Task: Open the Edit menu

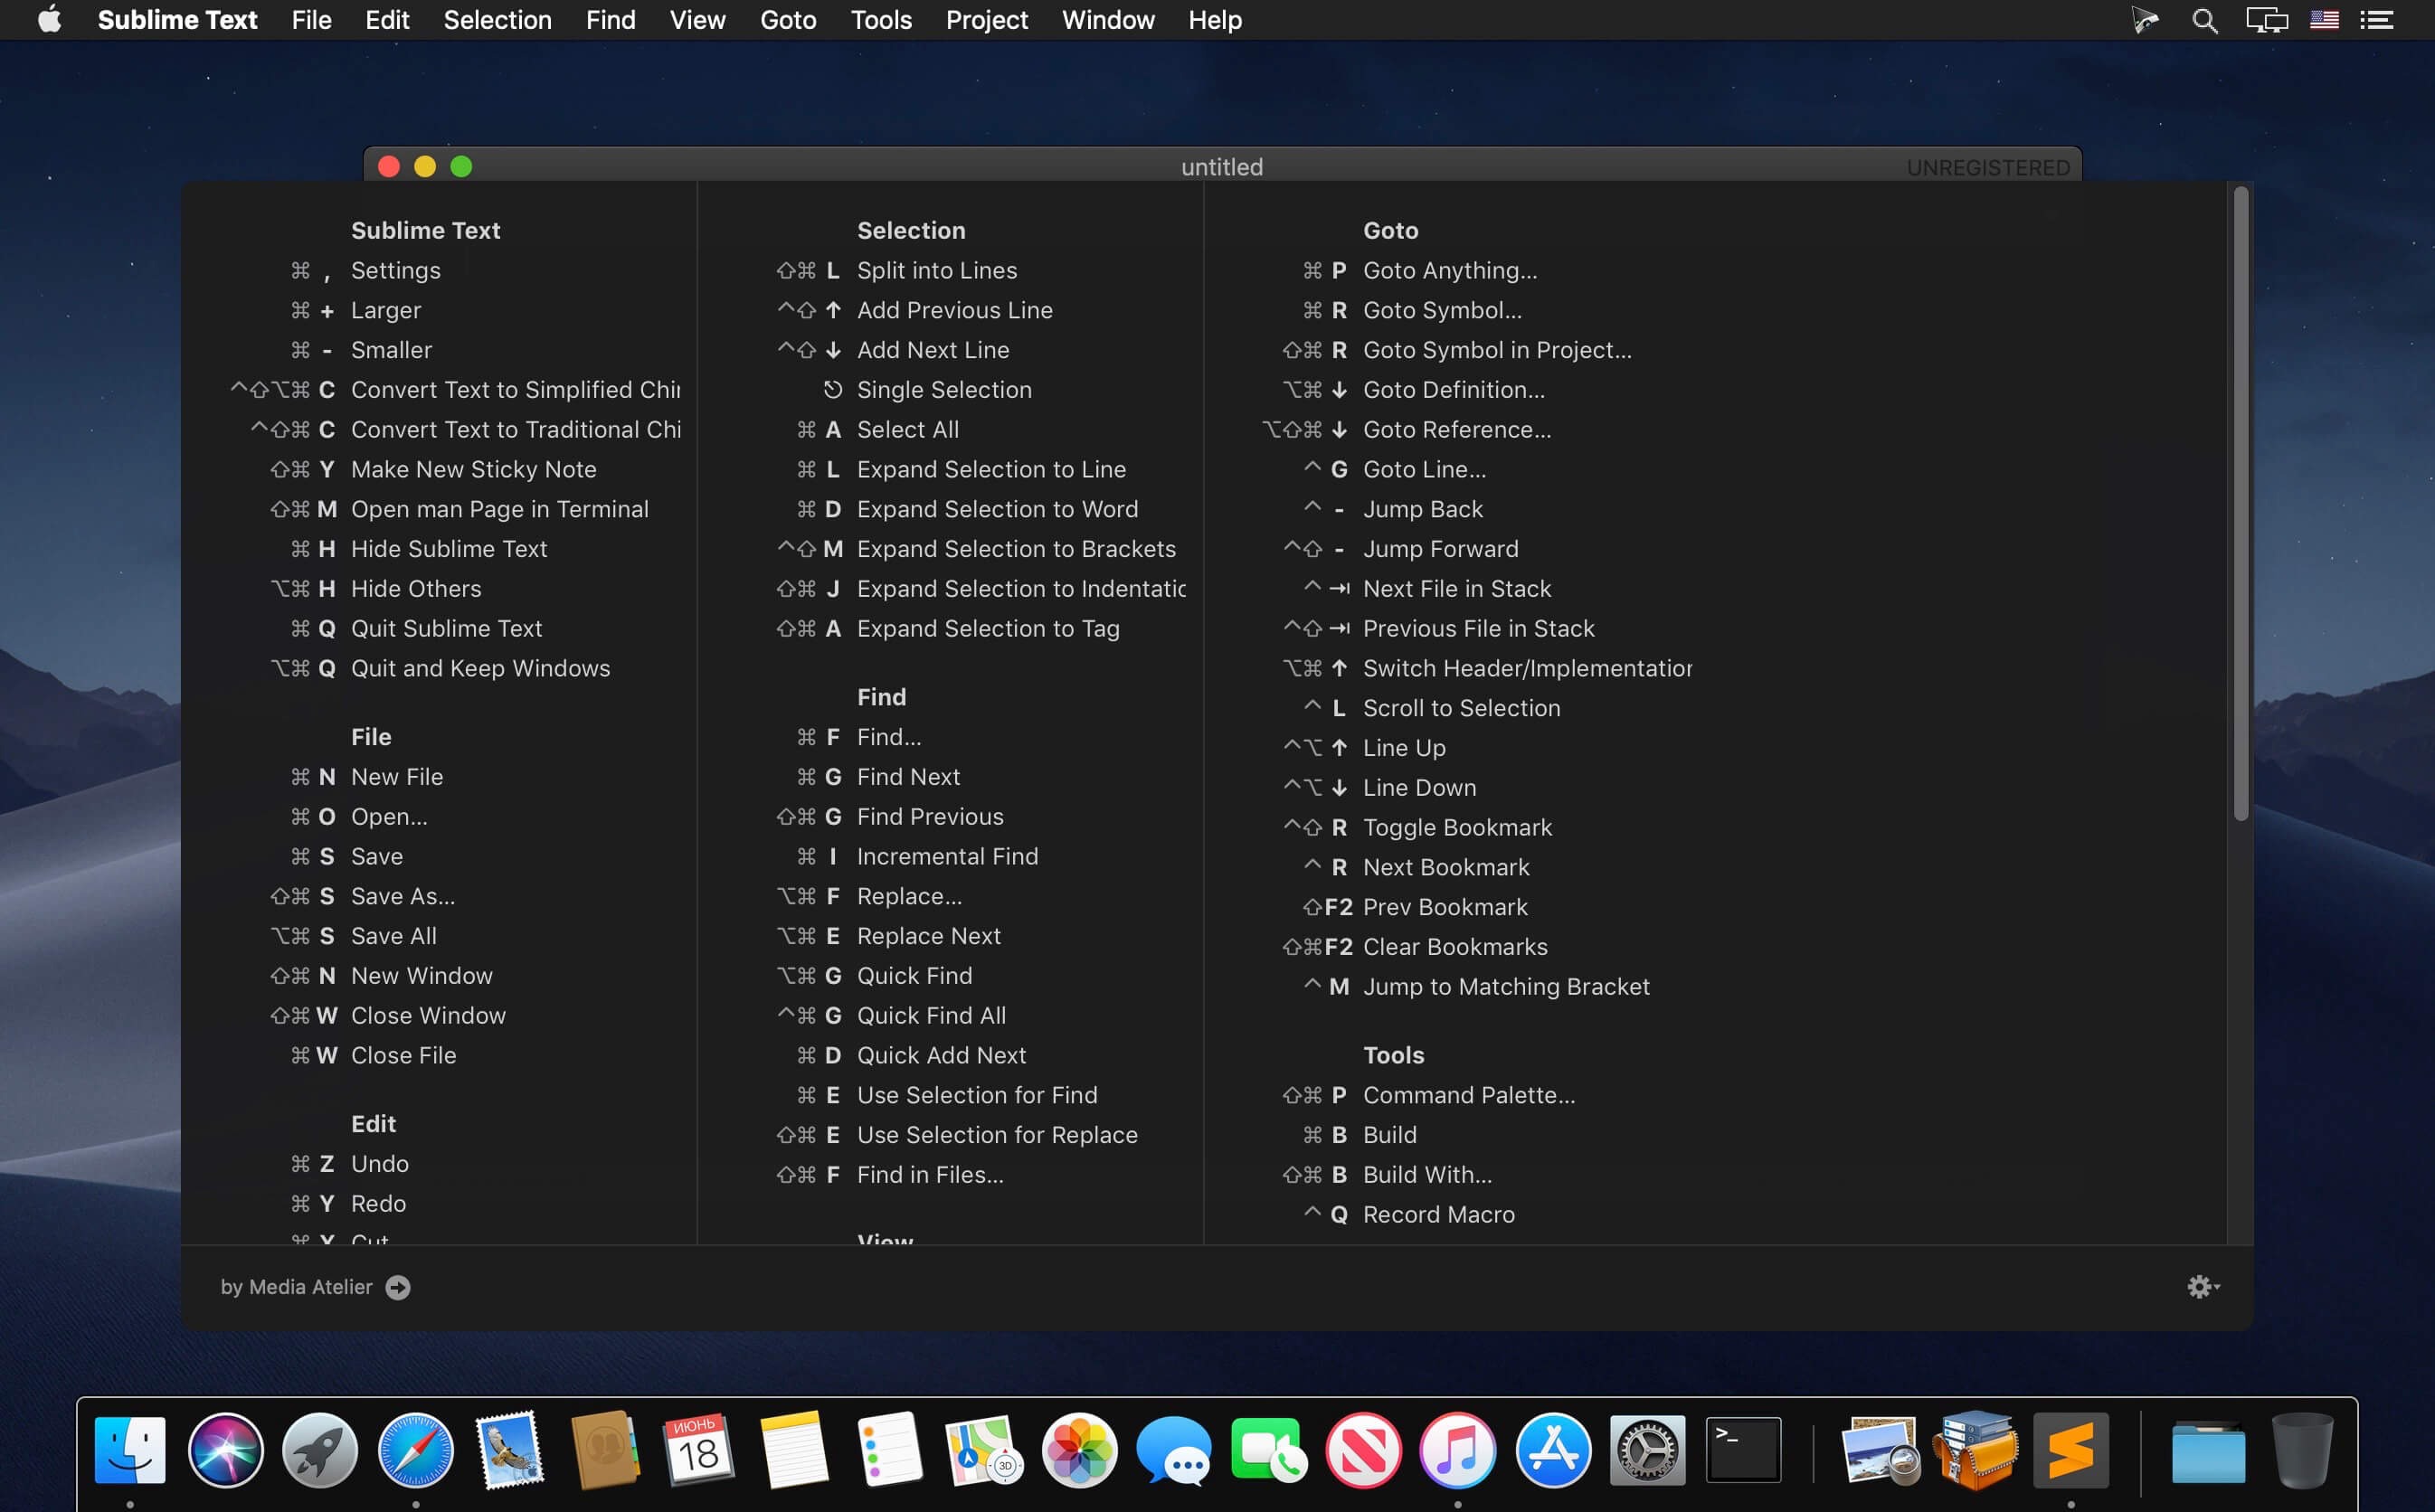Action: [x=387, y=20]
